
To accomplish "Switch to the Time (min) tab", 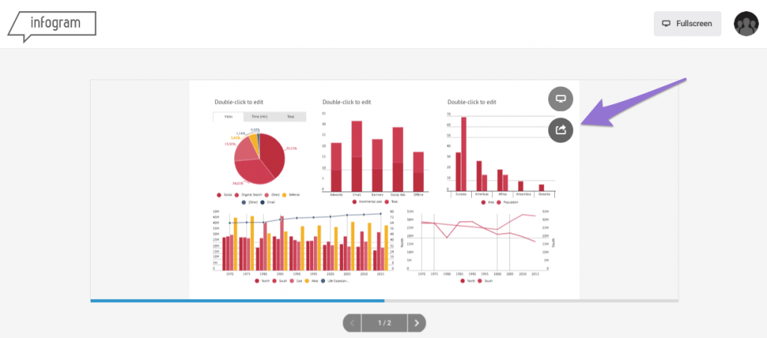I will coord(260,117).
